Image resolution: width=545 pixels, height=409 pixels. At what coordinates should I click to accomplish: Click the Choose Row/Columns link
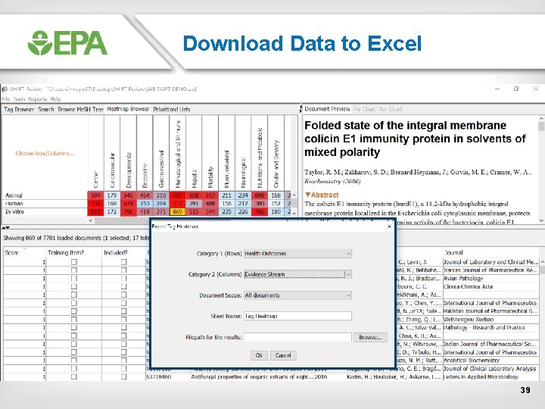[45, 153]
